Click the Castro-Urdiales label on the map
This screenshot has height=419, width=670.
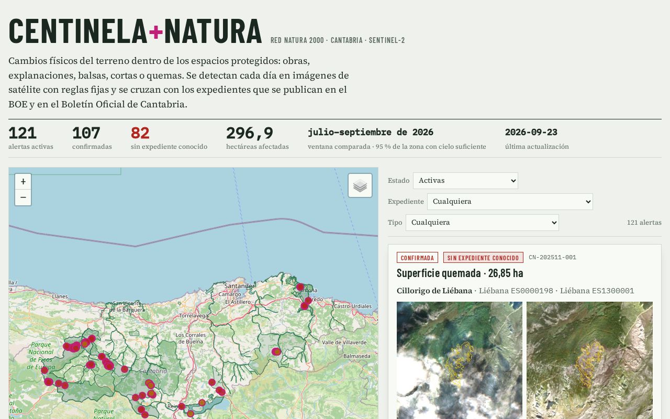(352, 306)
